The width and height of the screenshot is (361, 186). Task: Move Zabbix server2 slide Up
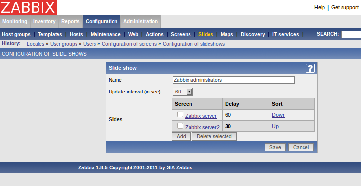[275, 127]
